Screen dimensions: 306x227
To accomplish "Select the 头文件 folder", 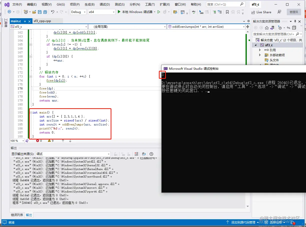I will 274,60.
